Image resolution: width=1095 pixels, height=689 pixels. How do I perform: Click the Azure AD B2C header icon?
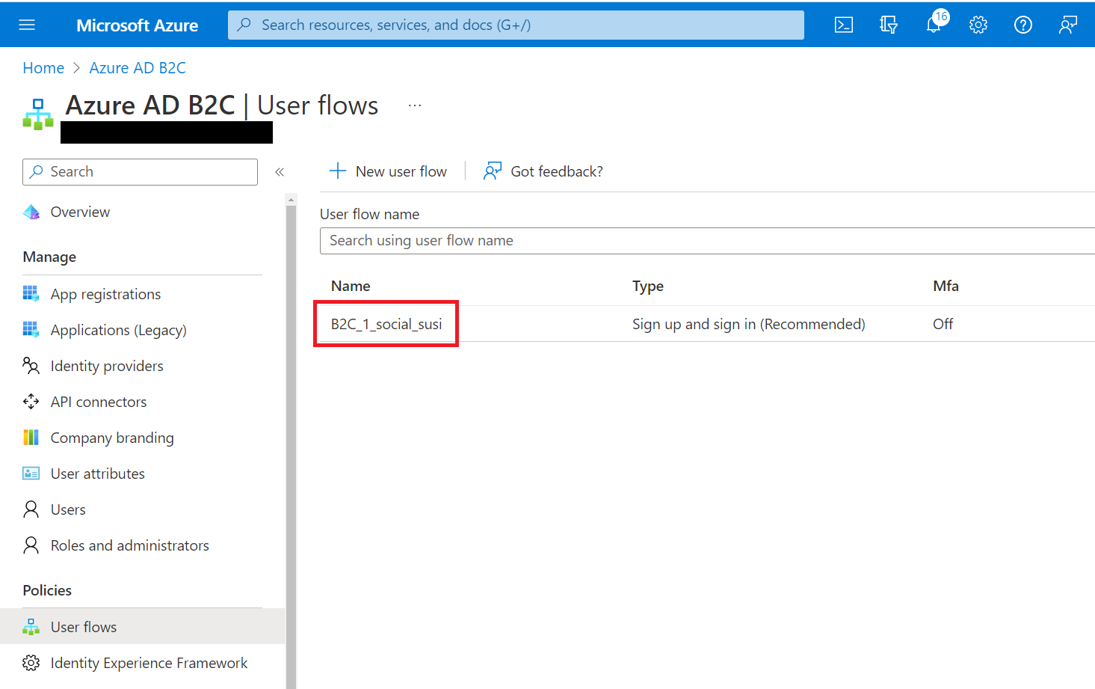(x=38, y=114)
